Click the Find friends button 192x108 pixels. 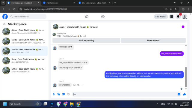[161, 16]
